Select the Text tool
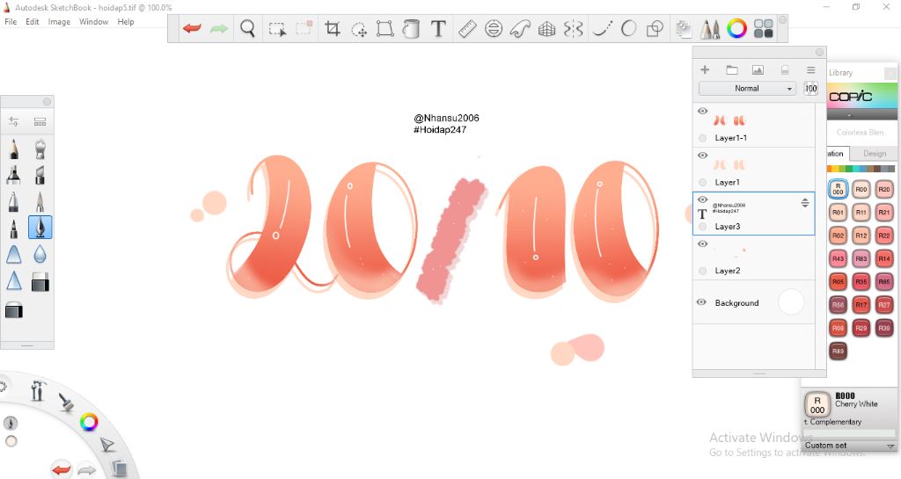 tap(438, 28)
